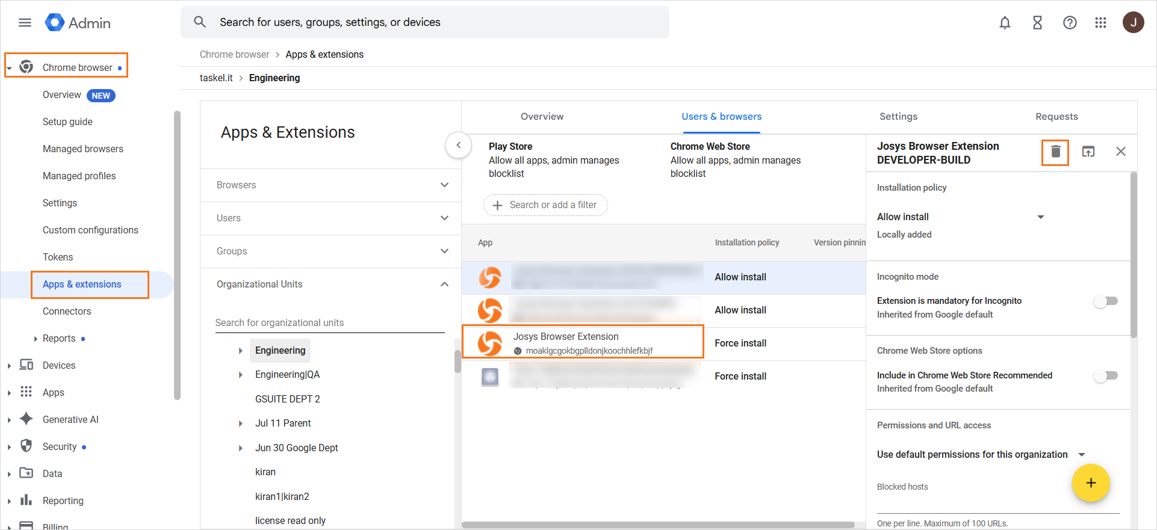Delete the Josys Browser Extension with trash icon
The width and height of the screenshot is (1157, 530).
pos(1055,152)
